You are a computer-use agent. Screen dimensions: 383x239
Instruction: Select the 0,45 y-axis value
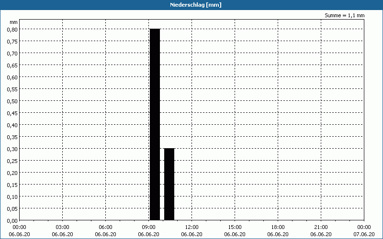click(12, 113)
